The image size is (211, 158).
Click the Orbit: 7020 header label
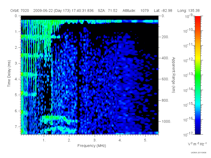pos(20,11)
